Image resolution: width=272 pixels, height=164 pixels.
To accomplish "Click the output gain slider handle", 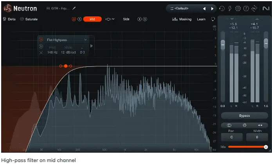I will pyautogui.click(x=266, y=43).
